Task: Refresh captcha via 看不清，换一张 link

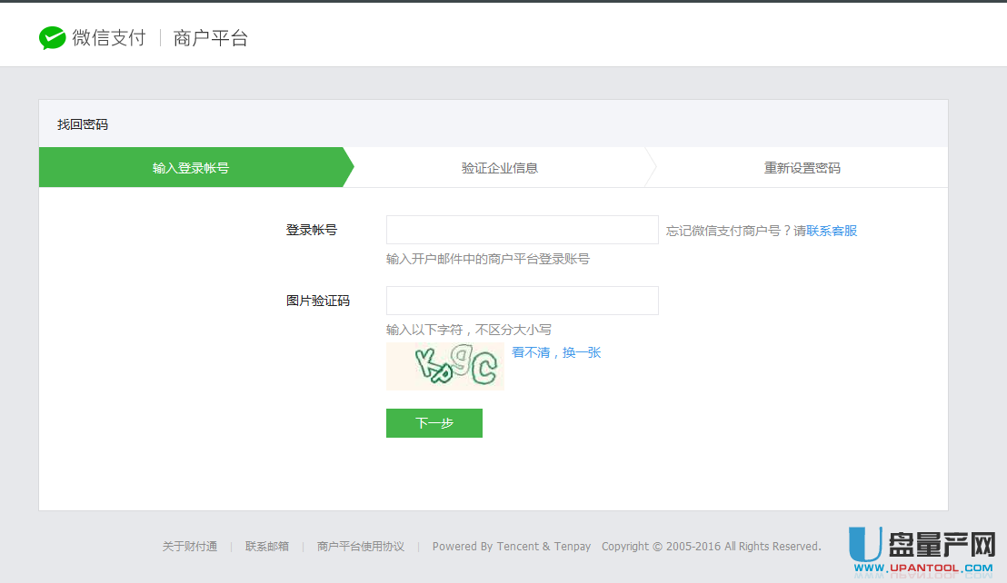Action: coord(556,352)
